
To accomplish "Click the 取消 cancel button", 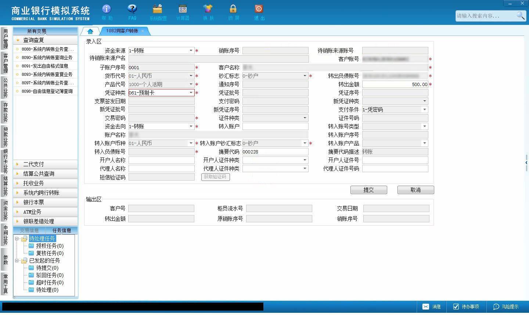I will [x=415, y=190].
